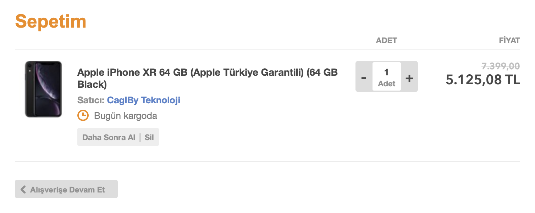Decrease quantity with the minus button
This screenshot has width=535, height=213.
(364, 77)
